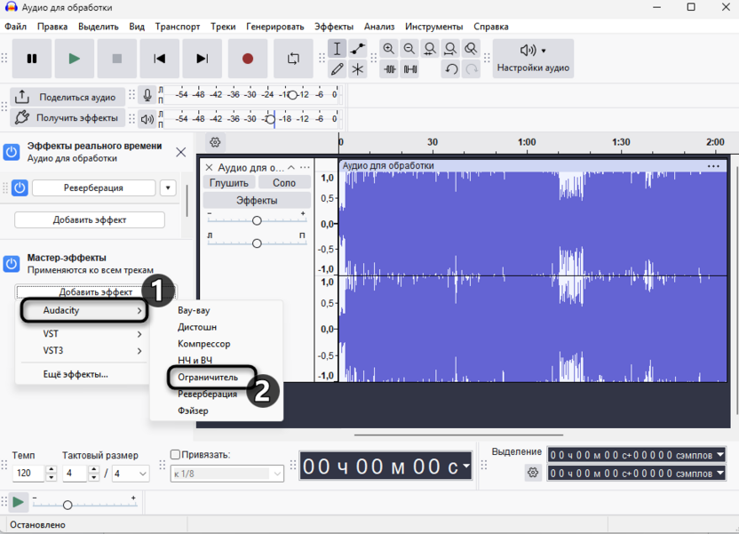739x534 pixels.
Task: Select the Selection (I-beam) tool
Action: click(x=337, y=49)
